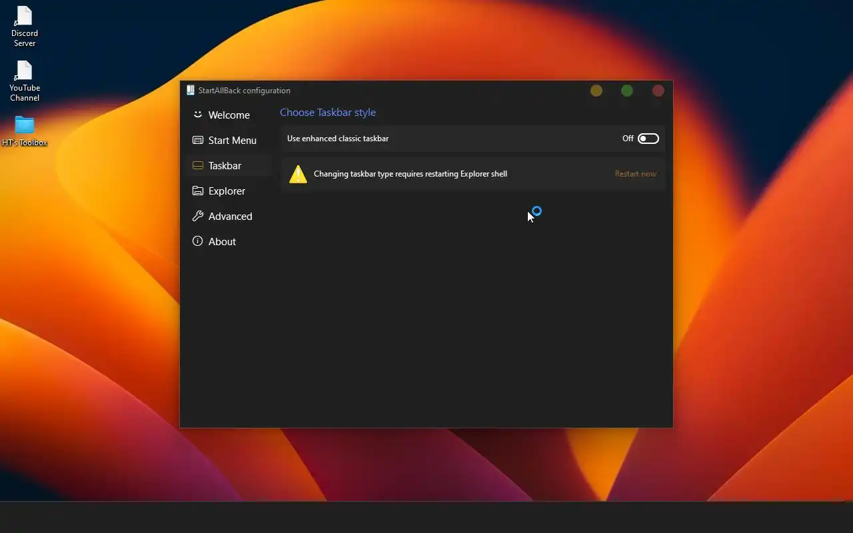Show the About page

coord(229,241)
